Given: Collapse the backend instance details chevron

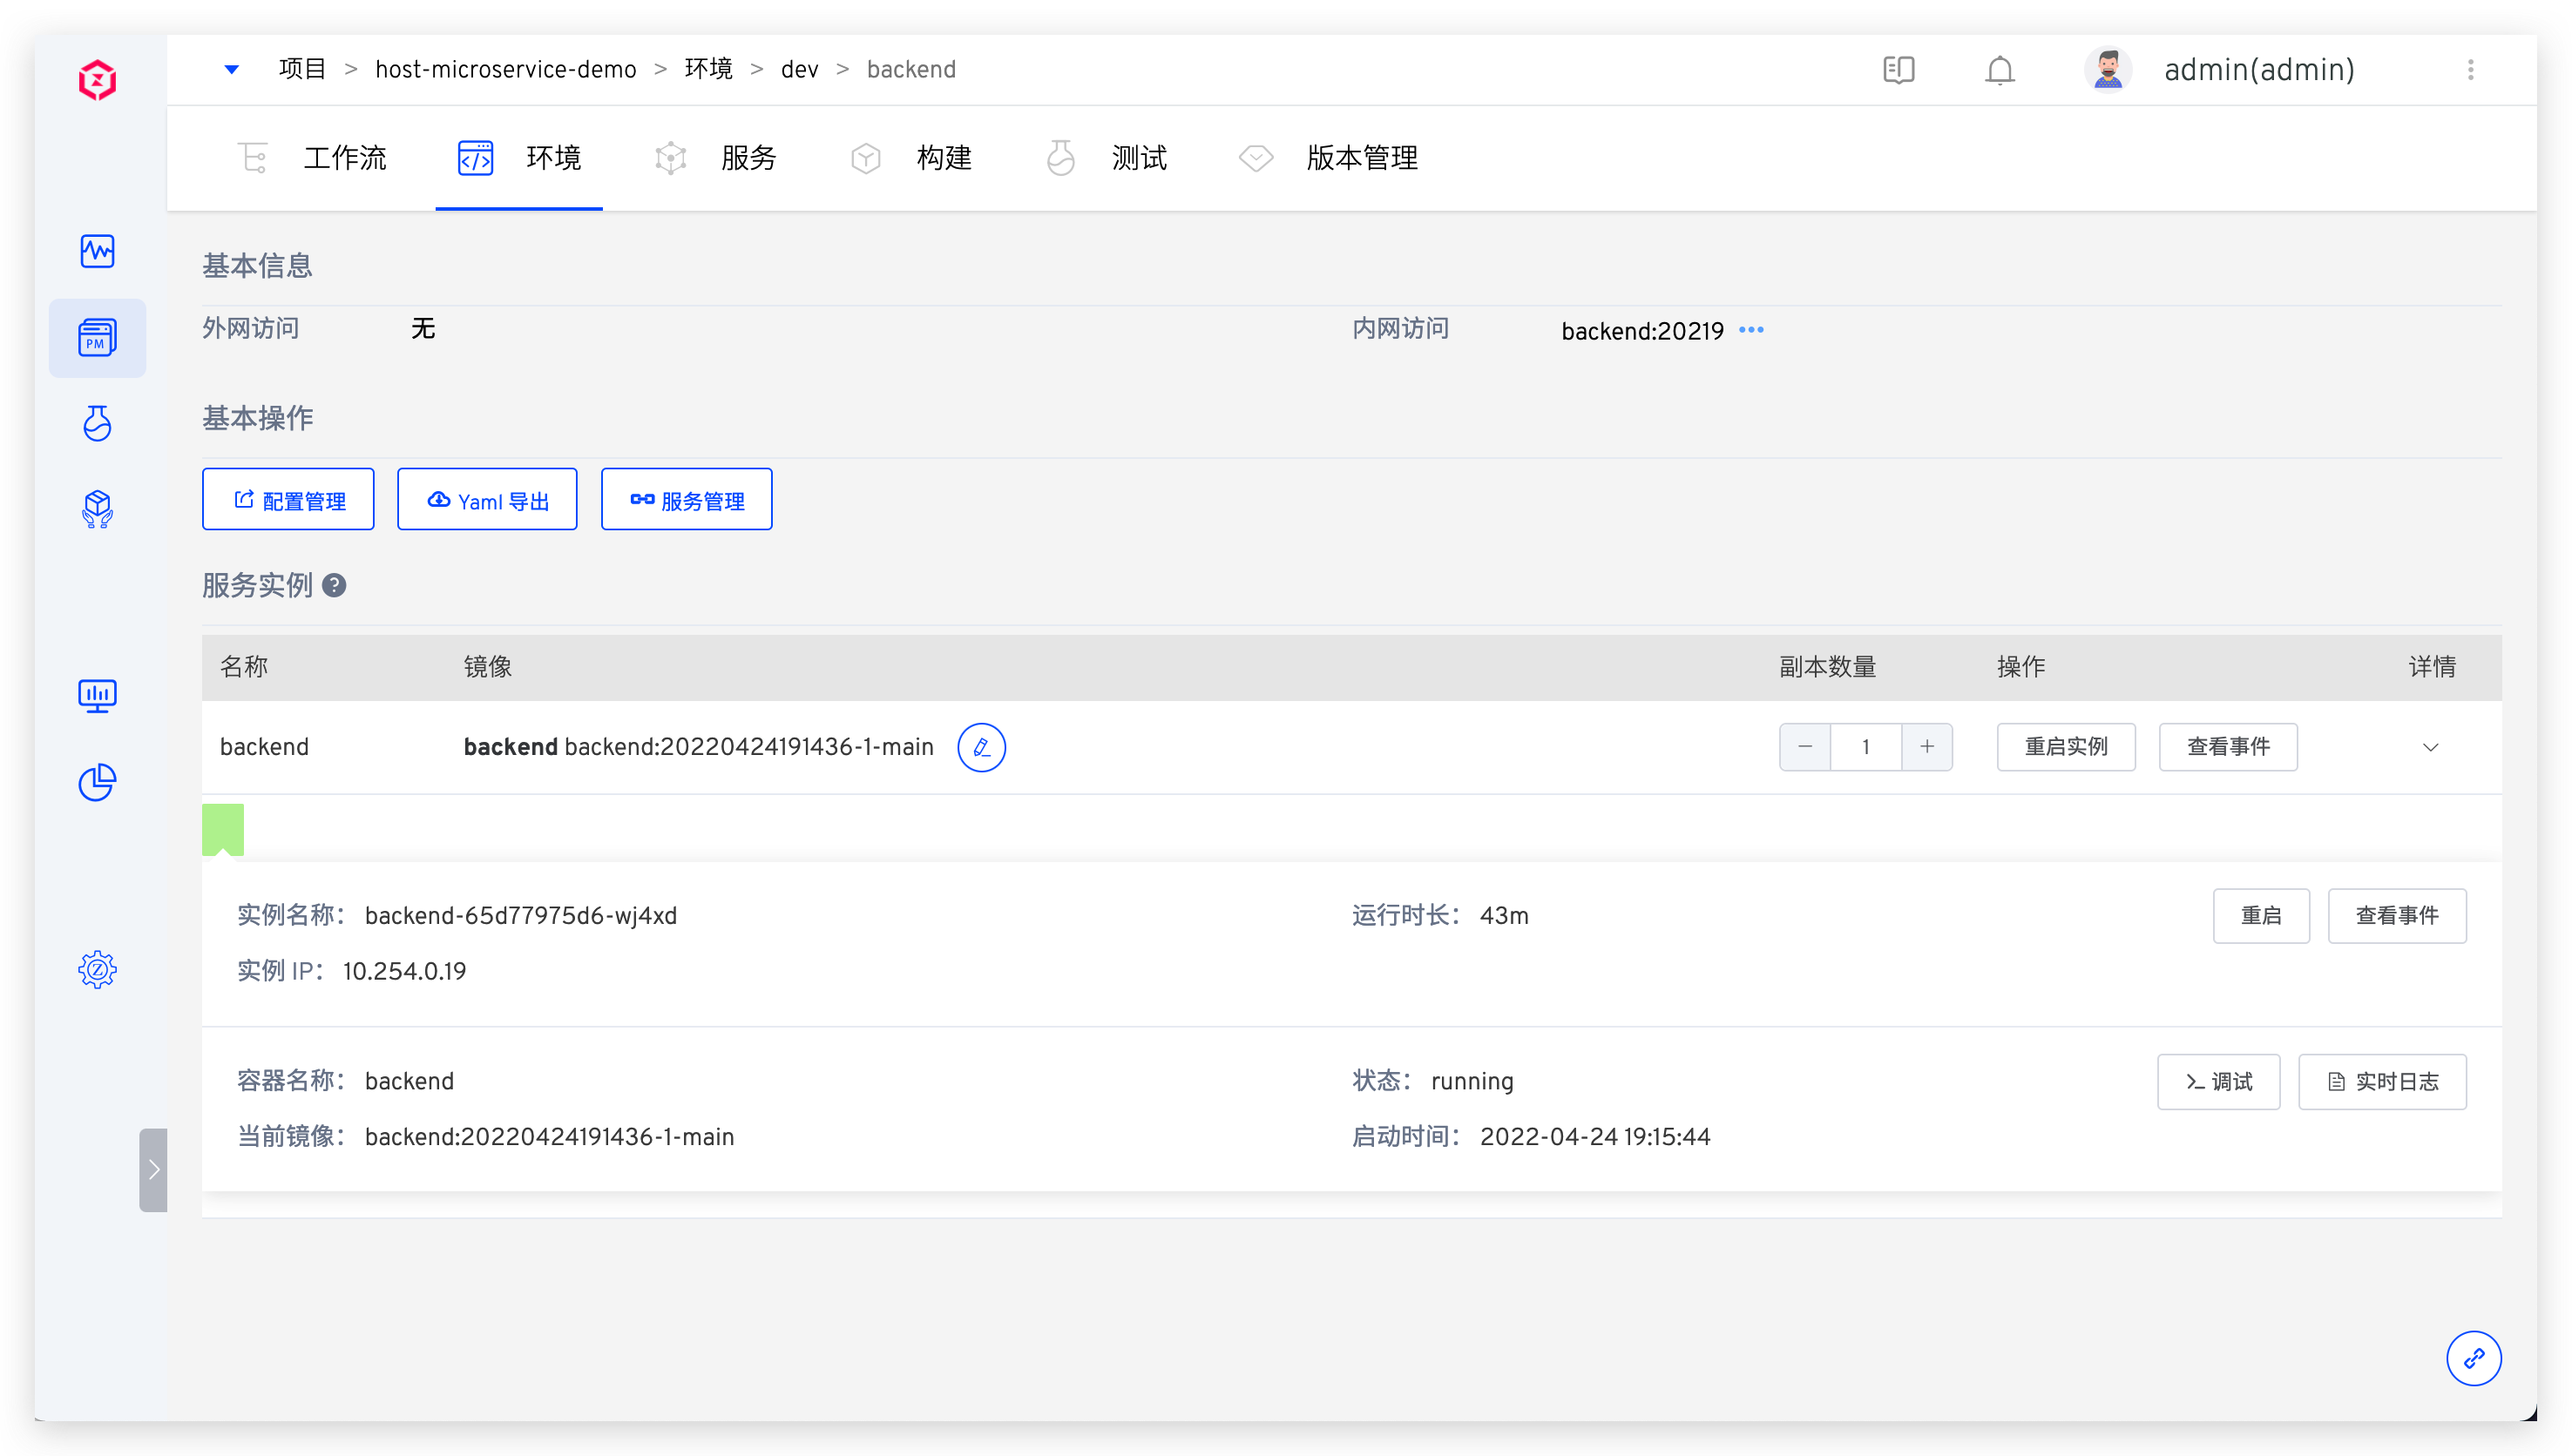Looking at the screenshot, I should pos(2430,748).
